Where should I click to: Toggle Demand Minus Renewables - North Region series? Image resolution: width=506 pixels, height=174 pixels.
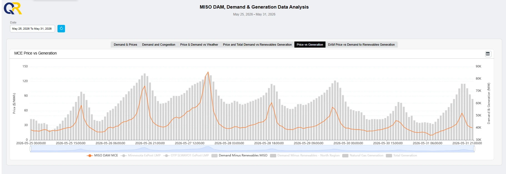coord(305,155)
